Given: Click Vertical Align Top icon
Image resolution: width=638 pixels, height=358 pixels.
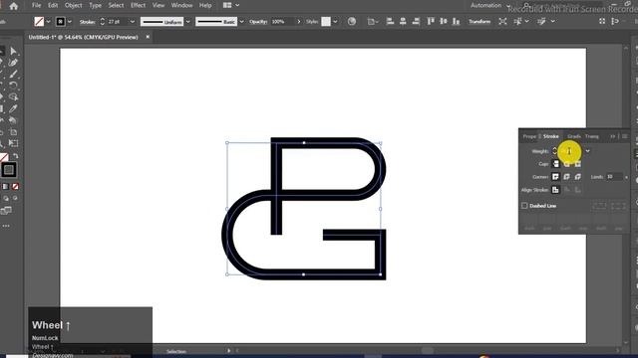Looking at the screenshot, I should 431,21.
